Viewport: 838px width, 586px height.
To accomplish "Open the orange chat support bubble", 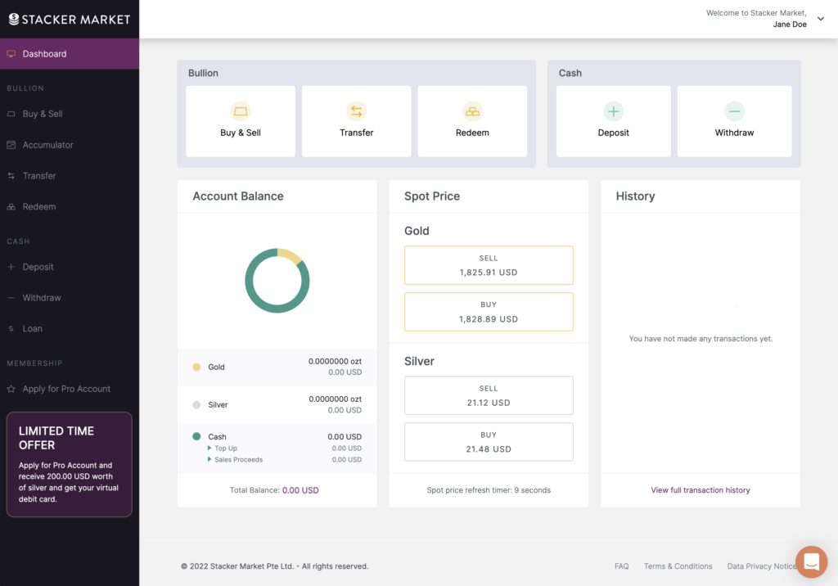I will point(811,562).
